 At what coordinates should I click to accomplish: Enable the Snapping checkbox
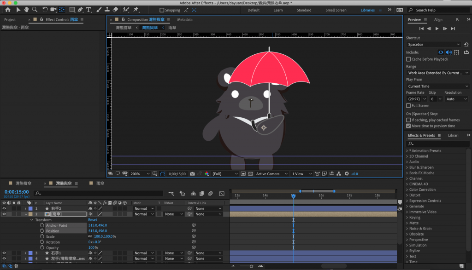click(x=162, y=10)
